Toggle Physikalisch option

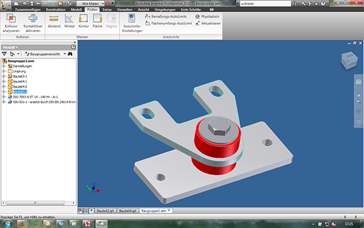click(x=207, y=16)
